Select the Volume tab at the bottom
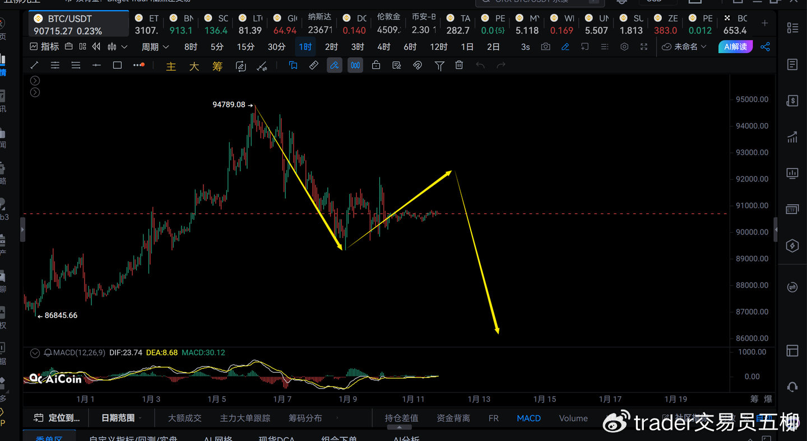Screen dimensions: 807x441 (x=573, y=418)
